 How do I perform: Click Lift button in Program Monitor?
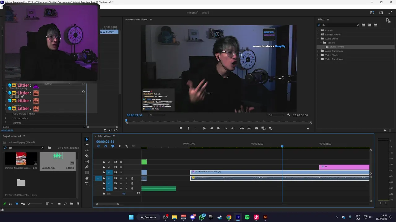[242, 128]
